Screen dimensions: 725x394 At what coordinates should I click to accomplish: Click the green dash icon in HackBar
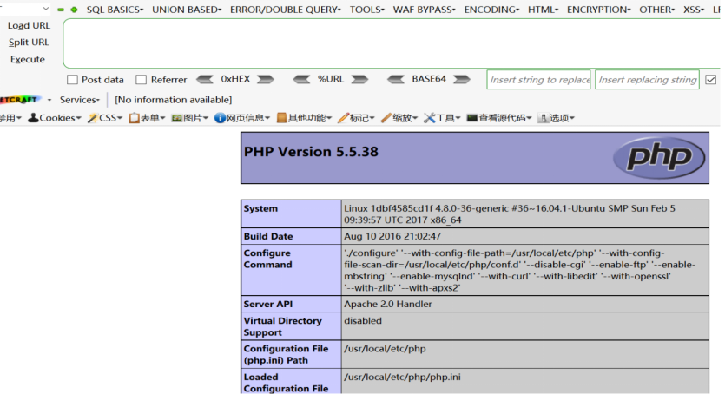61,10
